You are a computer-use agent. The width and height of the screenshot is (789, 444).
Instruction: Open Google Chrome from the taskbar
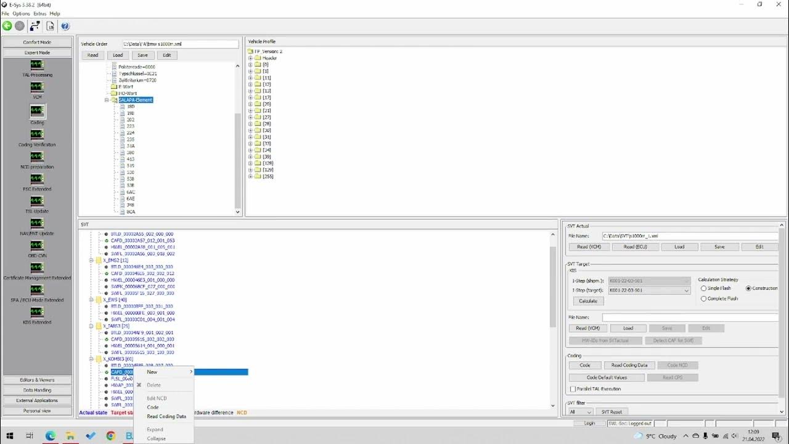click(110, 436)
